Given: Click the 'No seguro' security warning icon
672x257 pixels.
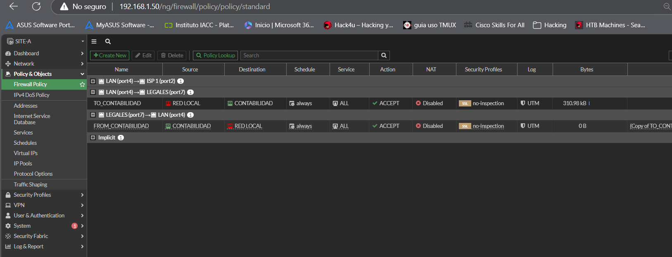Looking at the screenshot, I should 64,7.
